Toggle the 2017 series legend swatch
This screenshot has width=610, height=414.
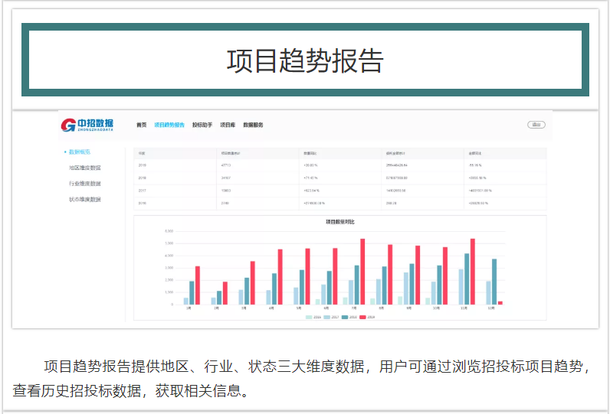tap(327, 316)
